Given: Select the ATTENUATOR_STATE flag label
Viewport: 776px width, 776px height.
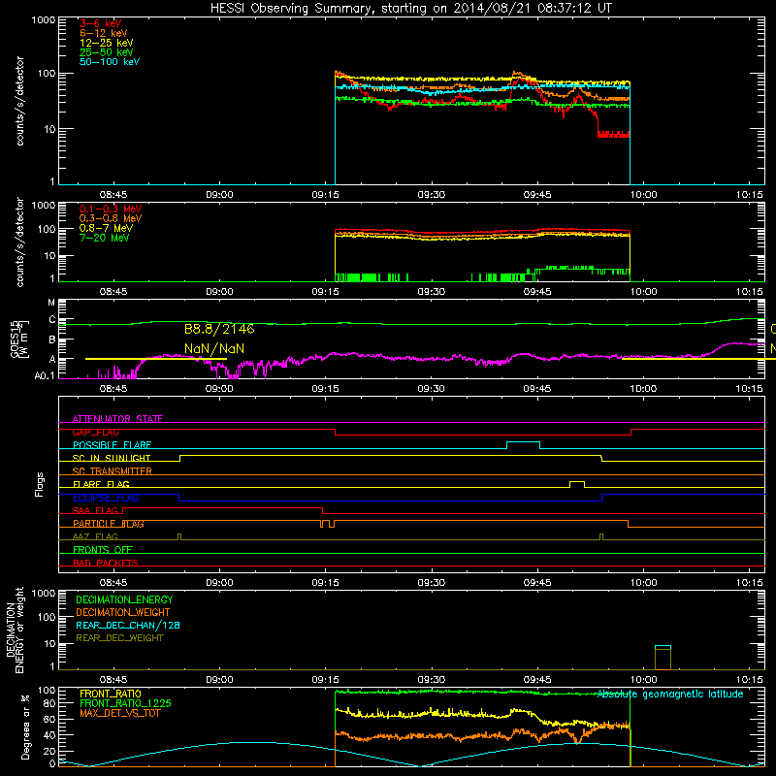Looking at the screenshot, I should point(117,419).
